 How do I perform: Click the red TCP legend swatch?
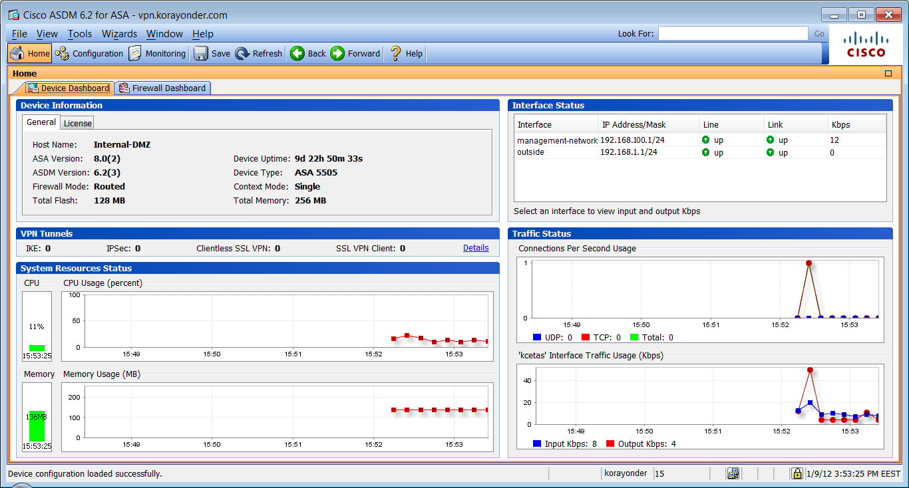click(586, 338)
